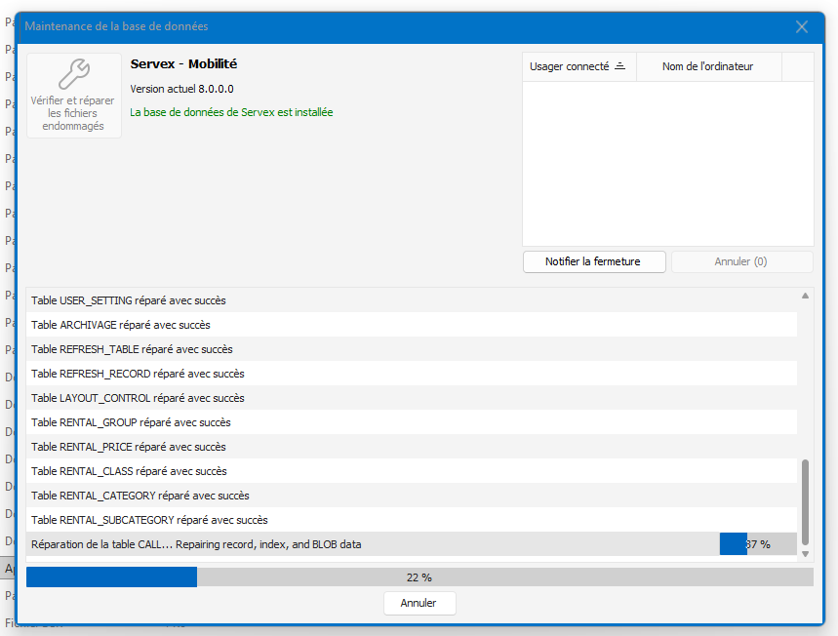Click the Annuler button below the progress bar
Viewport: 838px width, 636px height.
pos(419,603)
